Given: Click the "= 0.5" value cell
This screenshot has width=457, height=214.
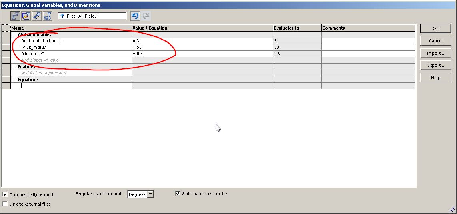Looking at the screenshot, I should [202, 54].
